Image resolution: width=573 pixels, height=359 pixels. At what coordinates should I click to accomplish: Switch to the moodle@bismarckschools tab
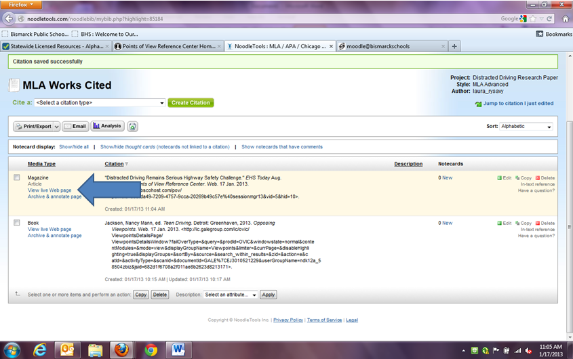390,46
